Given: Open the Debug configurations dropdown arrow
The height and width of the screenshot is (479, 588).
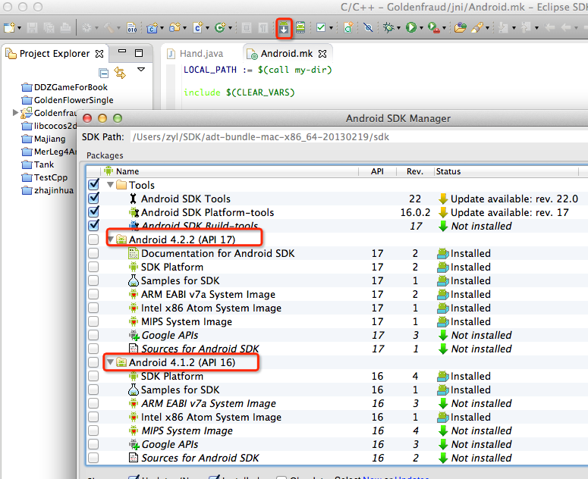Looking at the screenshot, I should point(398,28).
